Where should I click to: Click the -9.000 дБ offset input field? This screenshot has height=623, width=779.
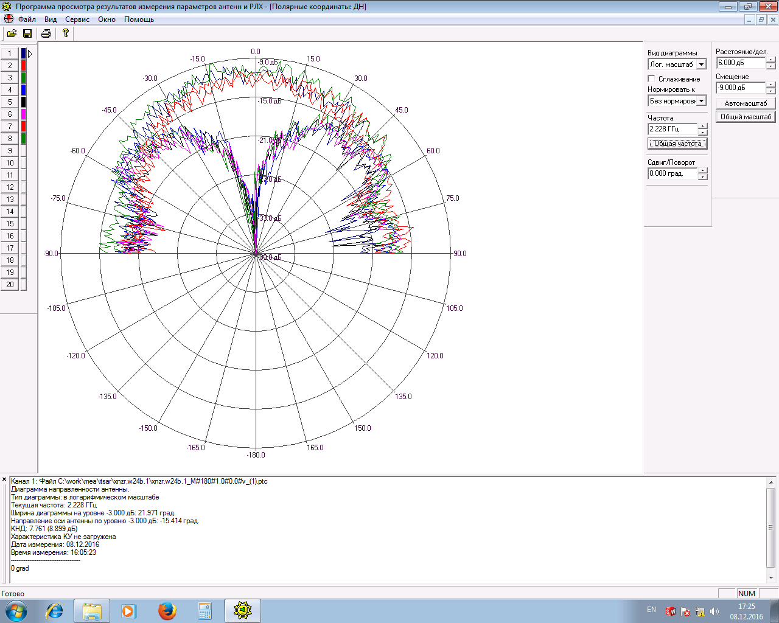tap(741, 88)
